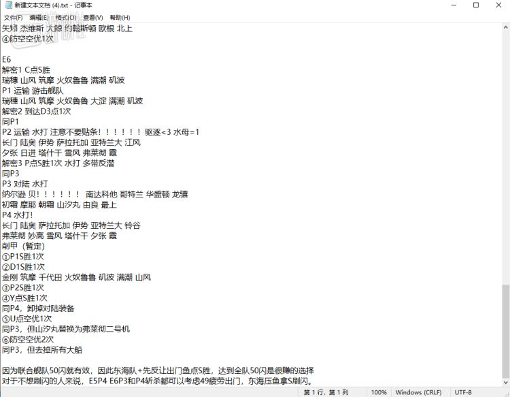Click the line '④Y点S胜1次'
The image size is (510, 397).
point(24,298)
